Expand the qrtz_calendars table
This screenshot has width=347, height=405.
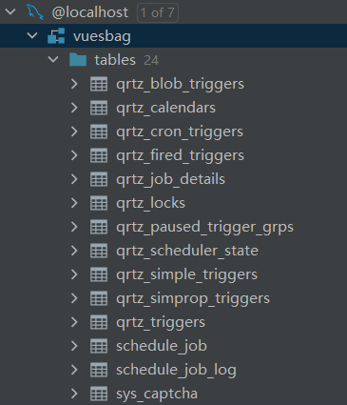74,108
